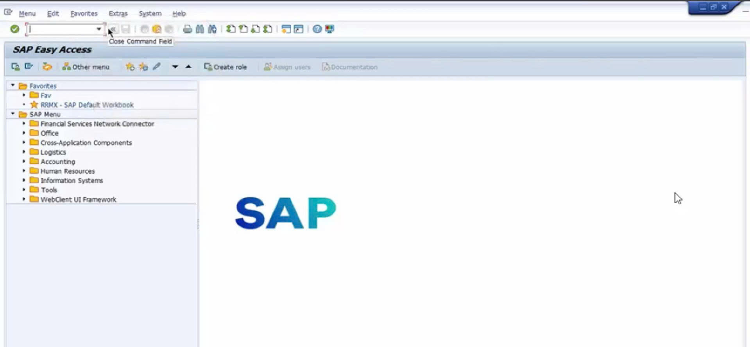Move favorite down with down arrow
The height and width of the screenshot is (347, 750).
point(175,67)
